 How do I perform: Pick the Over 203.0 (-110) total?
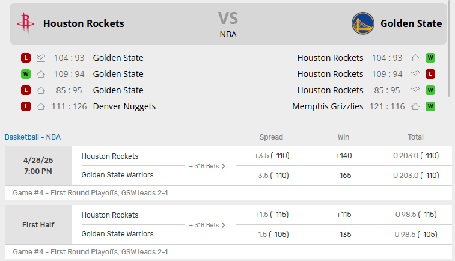point(416,156)
